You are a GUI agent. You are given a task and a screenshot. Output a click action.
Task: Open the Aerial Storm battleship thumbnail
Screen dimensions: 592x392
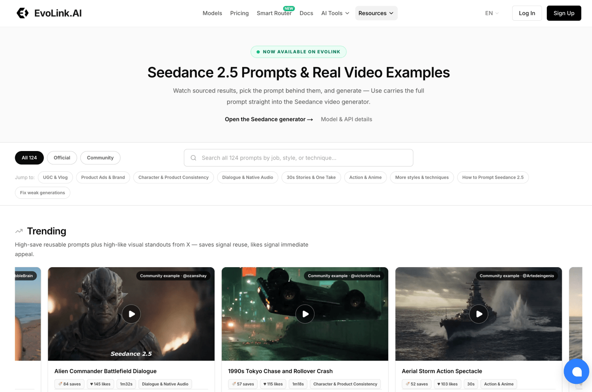coord(479,314)
